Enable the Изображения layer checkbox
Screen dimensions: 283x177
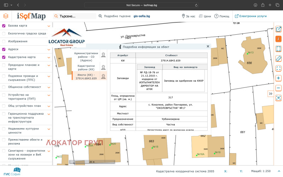[x=4, y=41]
